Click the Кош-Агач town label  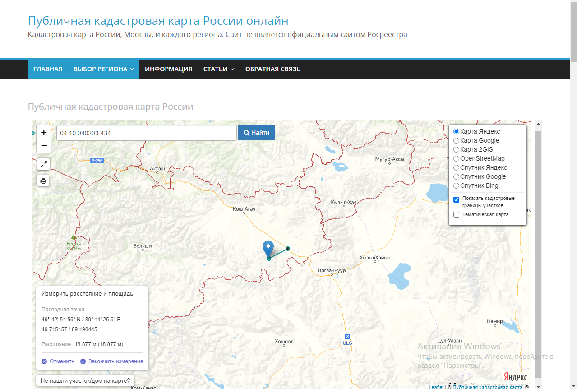point(244,208)
